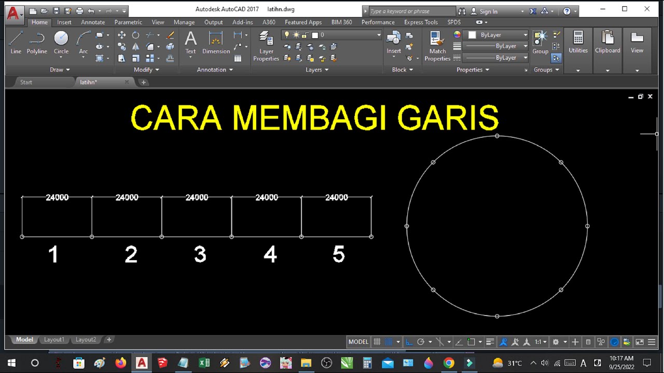
Task: Click the Save icon in Quick Access toolbar
Action: (56, 11)
